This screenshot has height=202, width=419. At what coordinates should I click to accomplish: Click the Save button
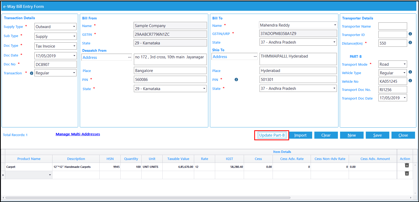[x=378, y=135]
